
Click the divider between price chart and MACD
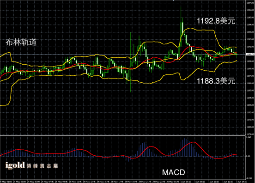coord(122,135)
